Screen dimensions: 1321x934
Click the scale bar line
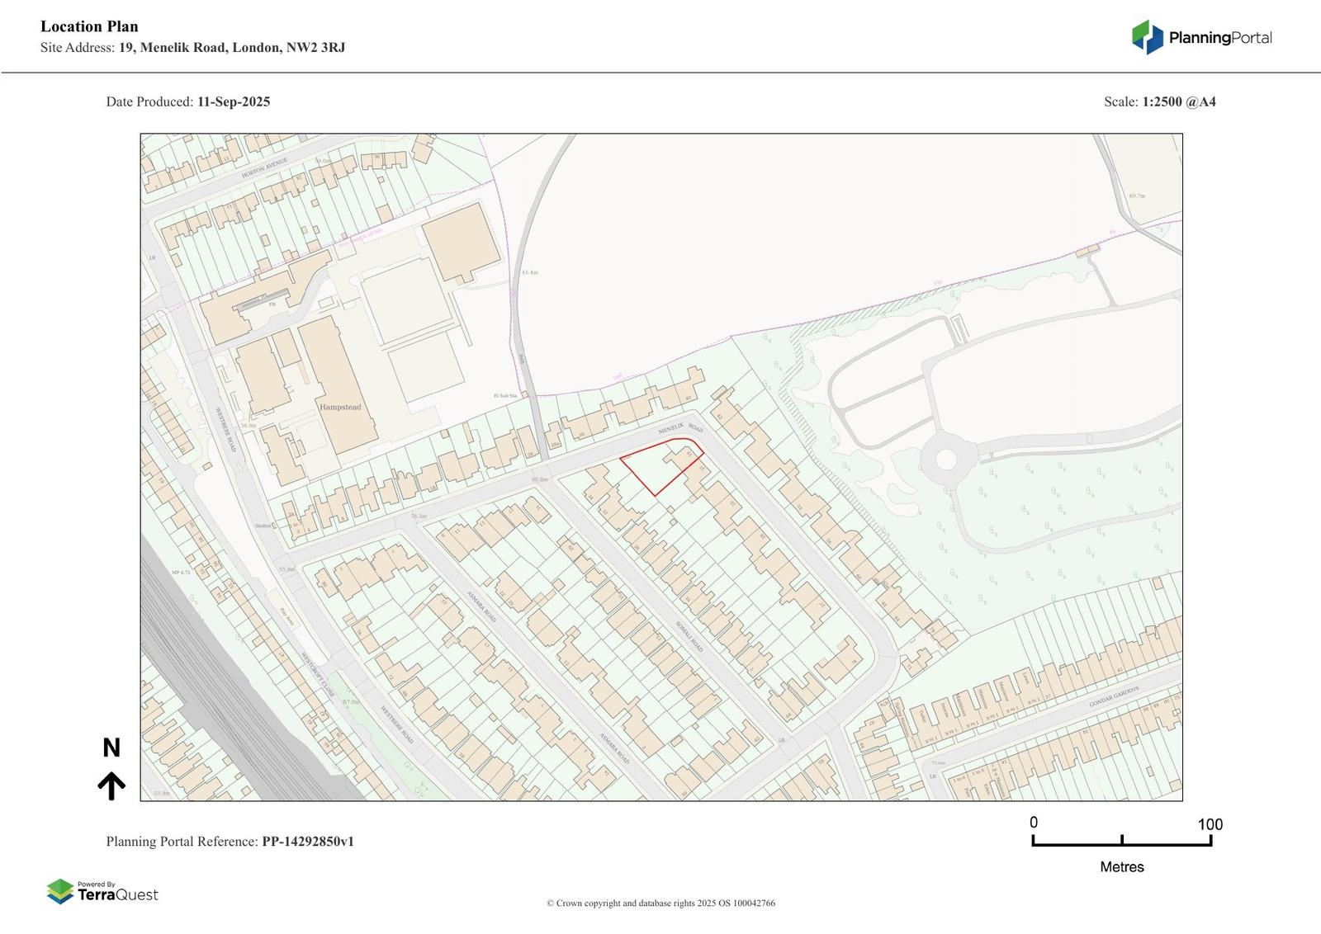1121,843
